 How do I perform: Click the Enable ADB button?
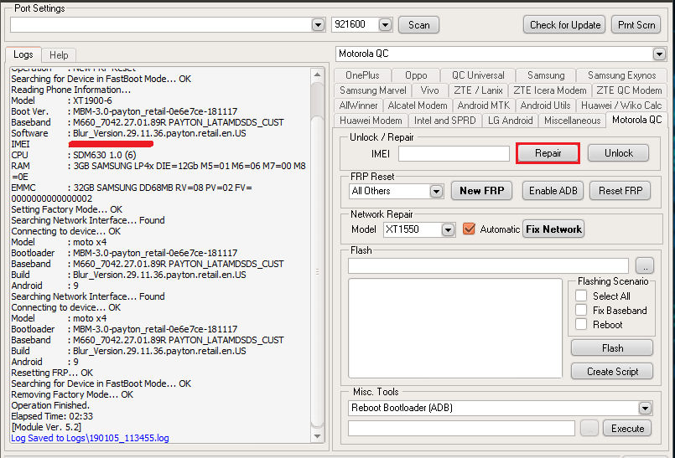[x=553, y=191]
